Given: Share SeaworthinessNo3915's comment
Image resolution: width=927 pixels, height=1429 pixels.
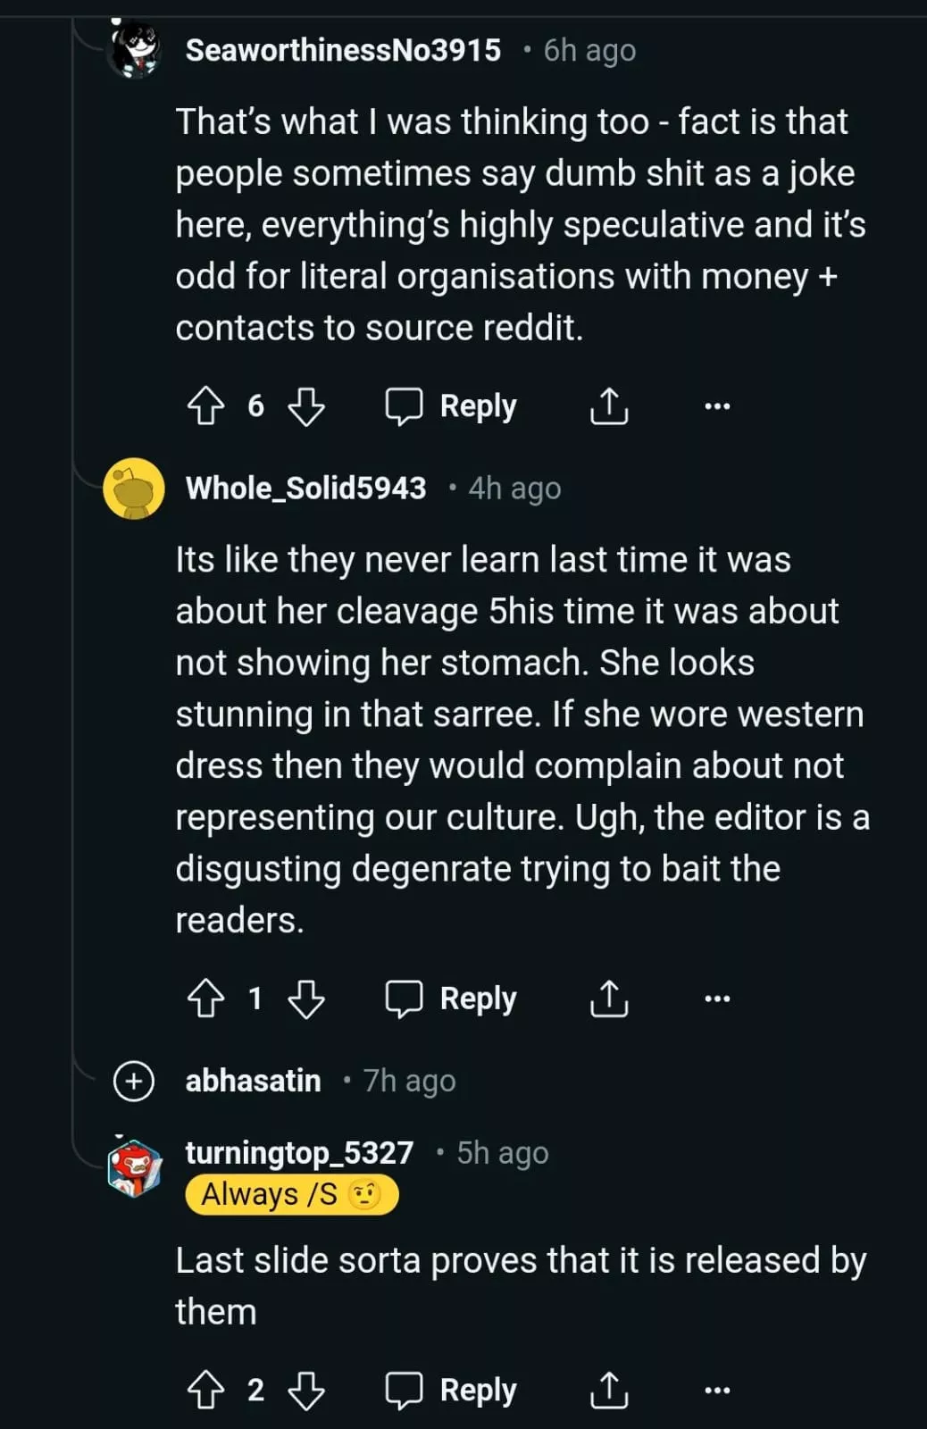Looking at the screenshot, I should click(x=609, y=406).
